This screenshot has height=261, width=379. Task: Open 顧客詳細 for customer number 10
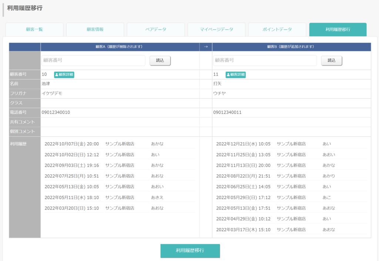point(64,75)
